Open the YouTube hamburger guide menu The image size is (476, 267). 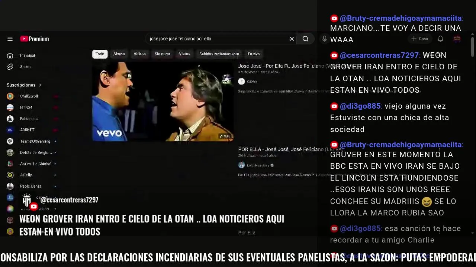[x=10, y=39]
